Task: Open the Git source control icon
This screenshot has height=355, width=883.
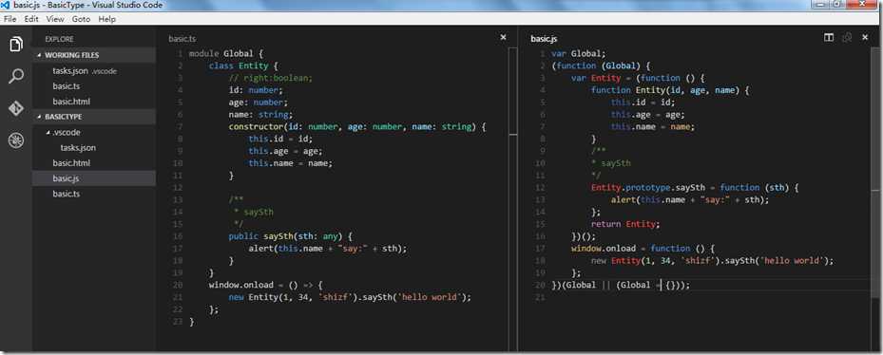Action: (16, 108)
